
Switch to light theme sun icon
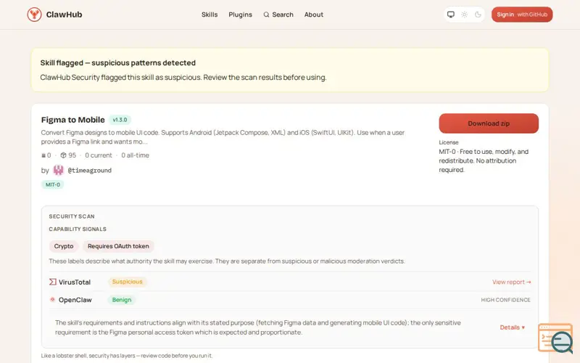464,15
